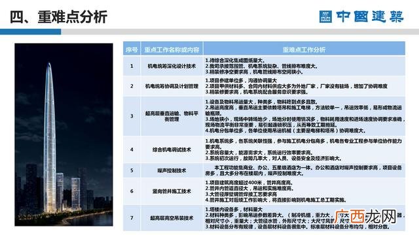The image size is (419, 235).
Task: Click the skyscraper night rendering image
Action: point(64,134)
